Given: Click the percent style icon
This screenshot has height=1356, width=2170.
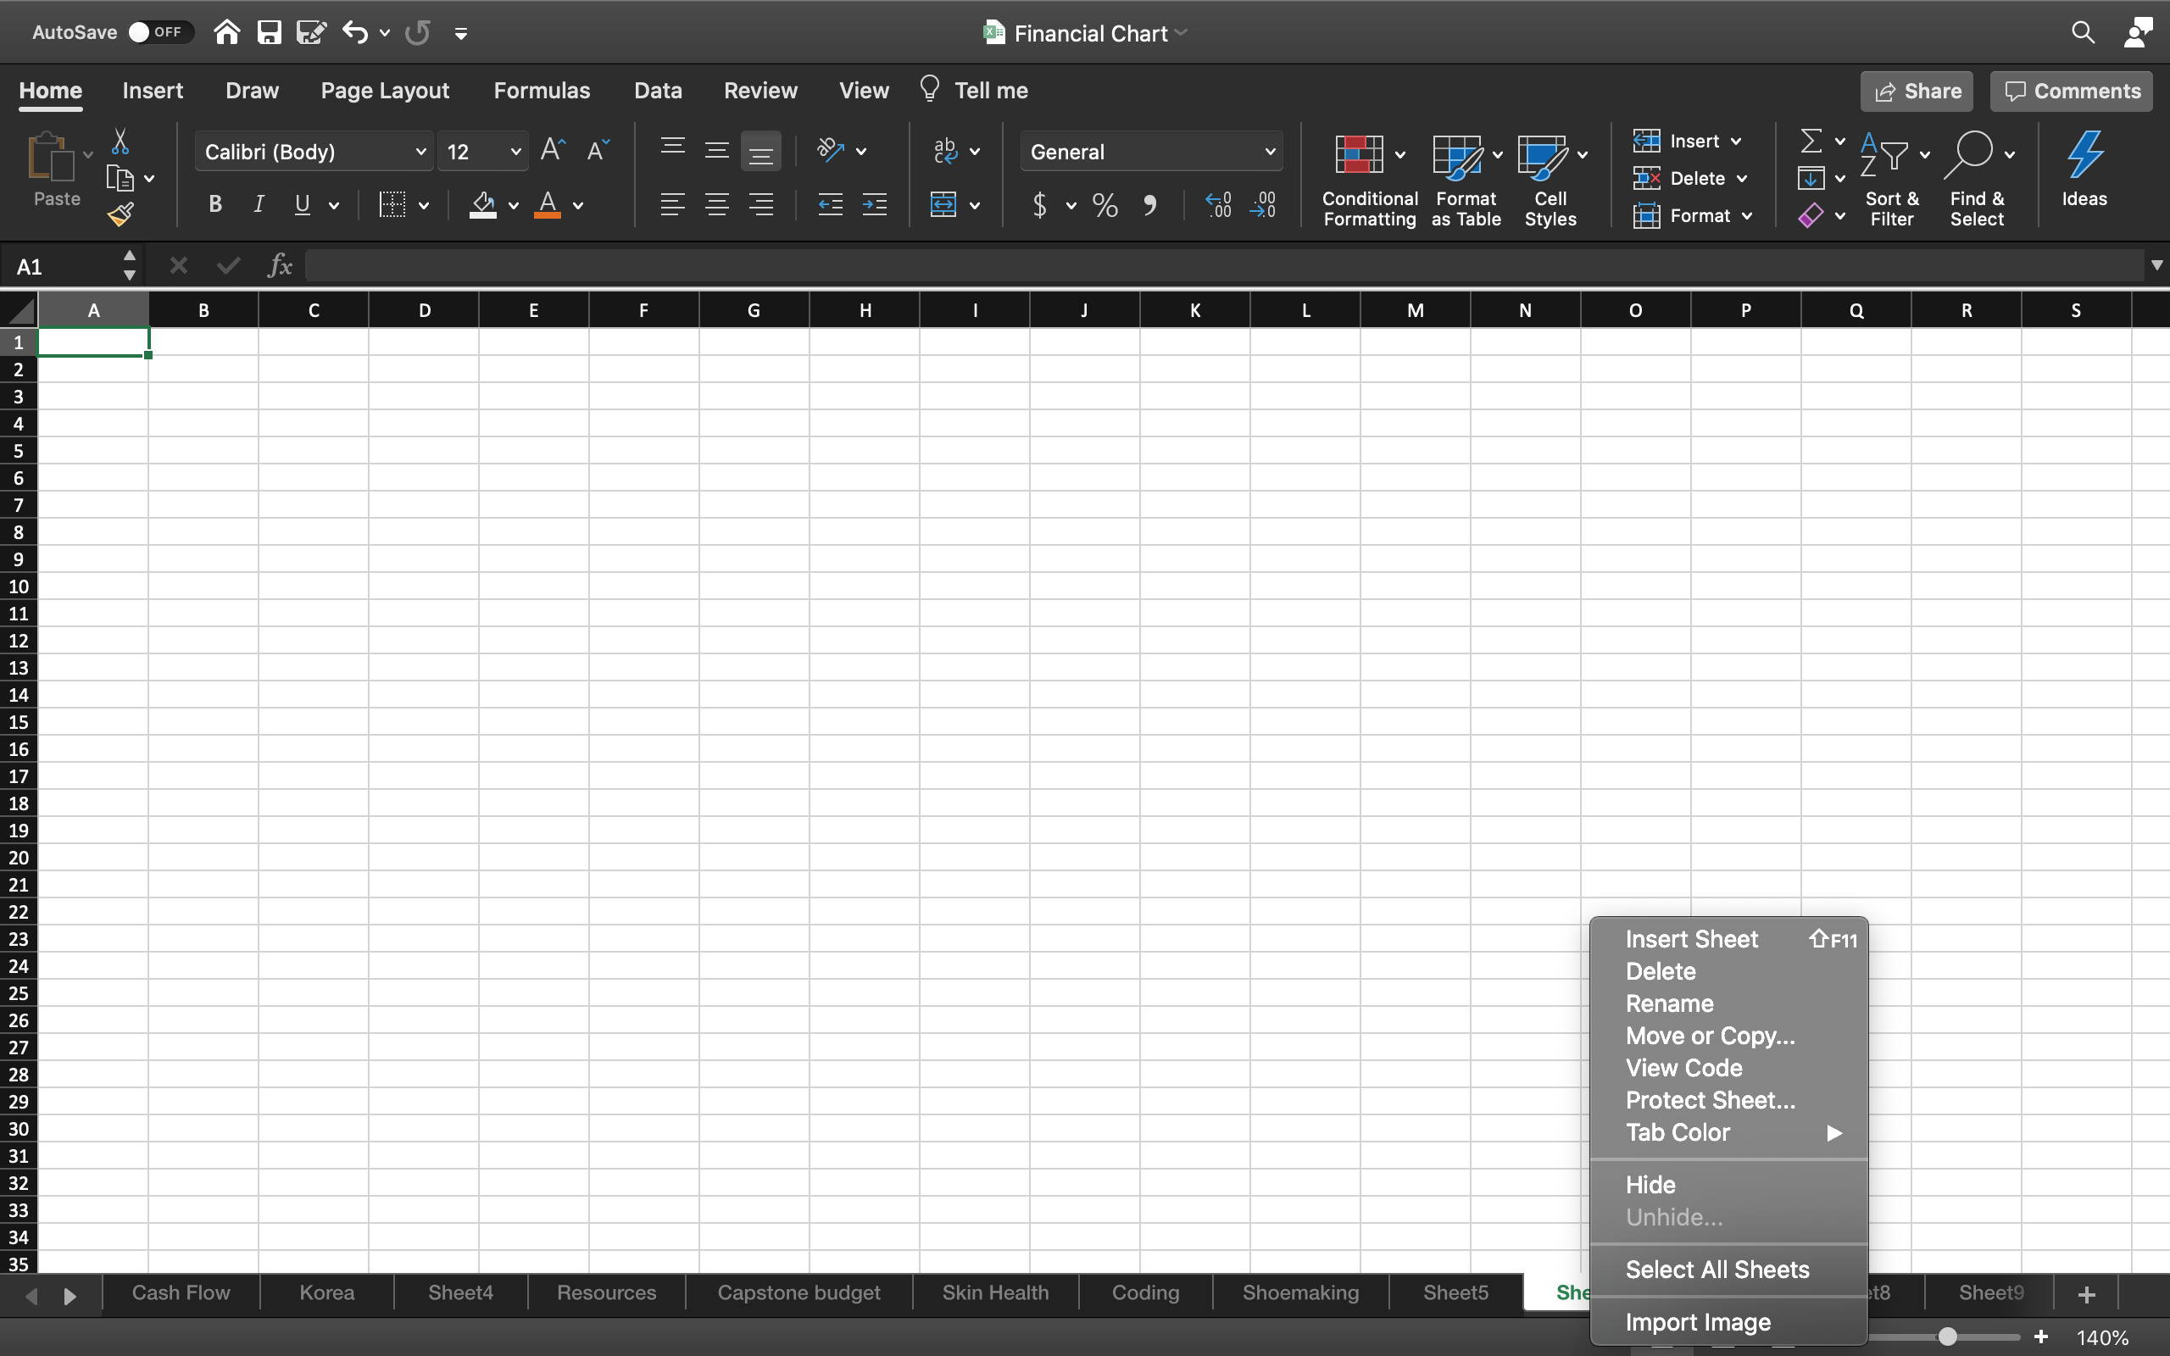Looking at the screenshot, I should [1104, 205].
